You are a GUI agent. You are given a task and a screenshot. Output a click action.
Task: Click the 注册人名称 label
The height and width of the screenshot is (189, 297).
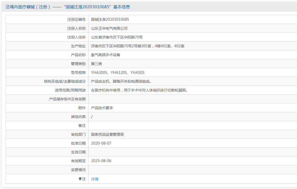76,28
